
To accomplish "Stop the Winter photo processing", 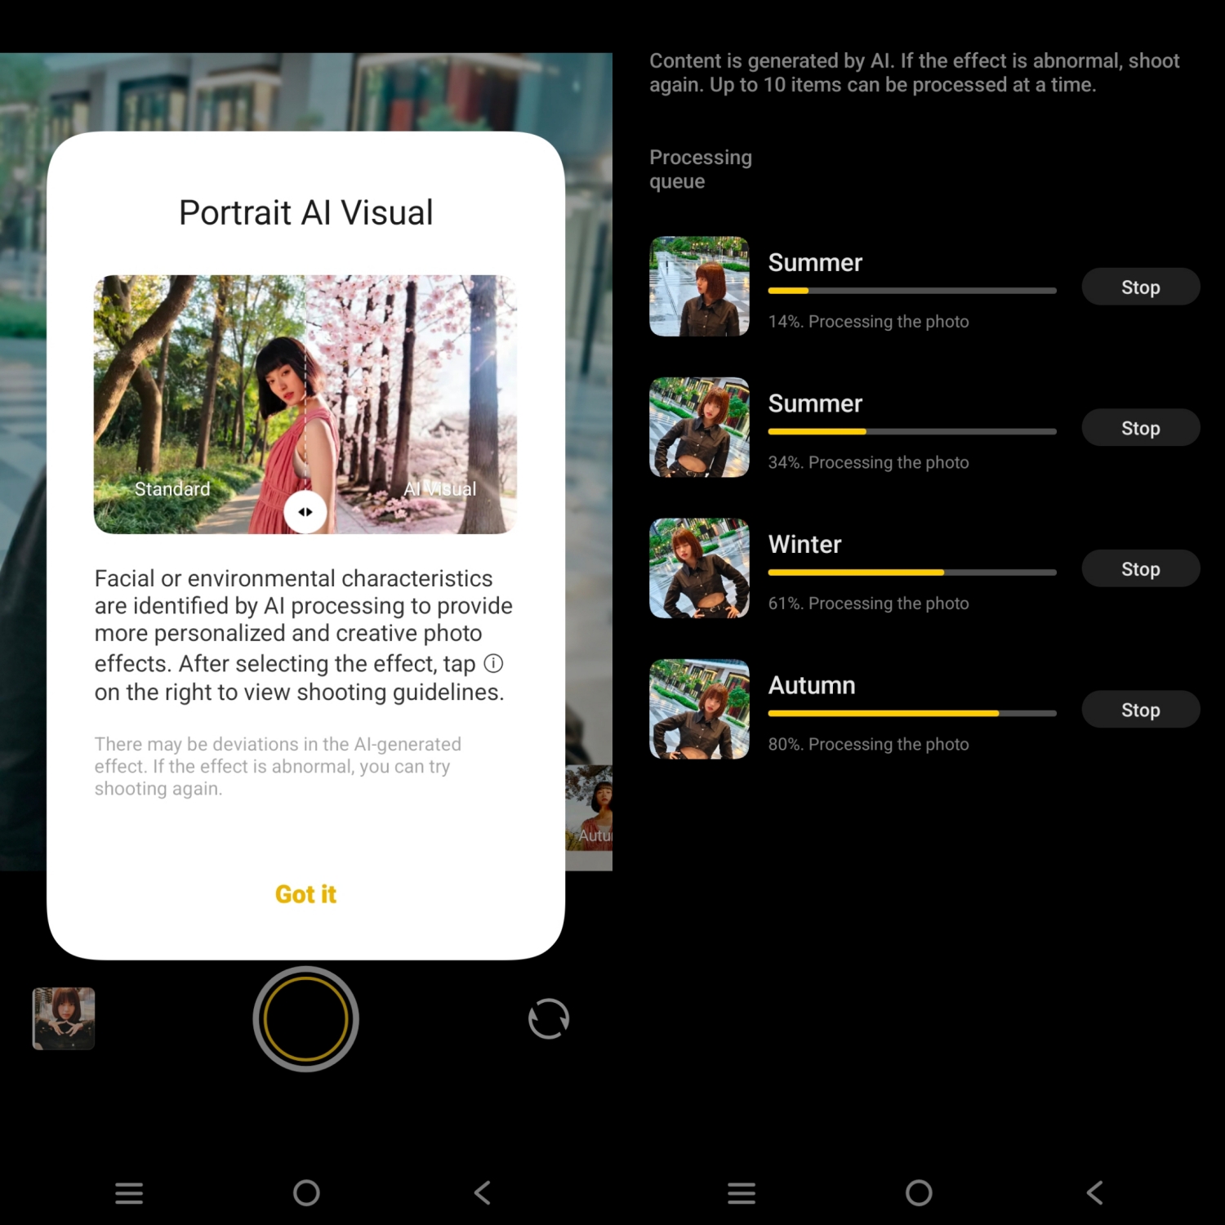I will coord(1140,568).
